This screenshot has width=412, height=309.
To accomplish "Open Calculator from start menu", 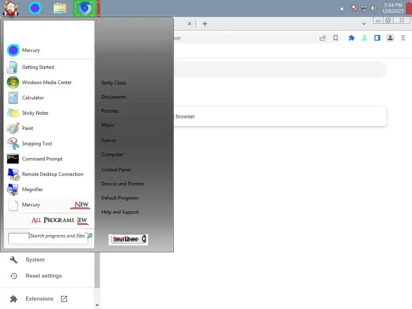I will pyautogui.click(x=49, y=97).
